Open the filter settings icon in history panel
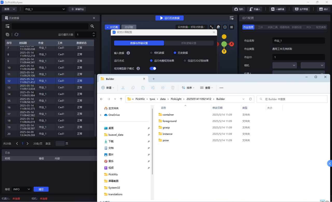Screen dimensions: 332x202 pos(8,26)
